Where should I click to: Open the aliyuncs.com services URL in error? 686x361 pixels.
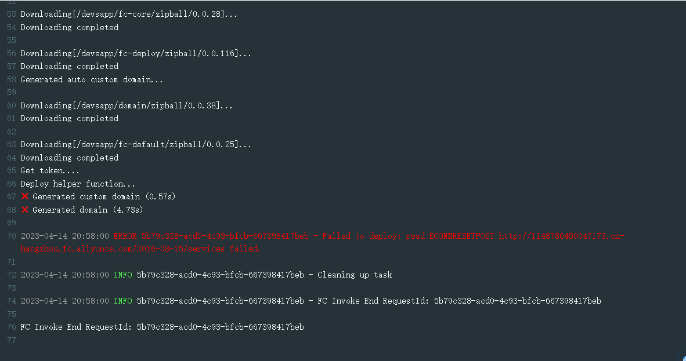pyautogui.click(x=323, y=242)
